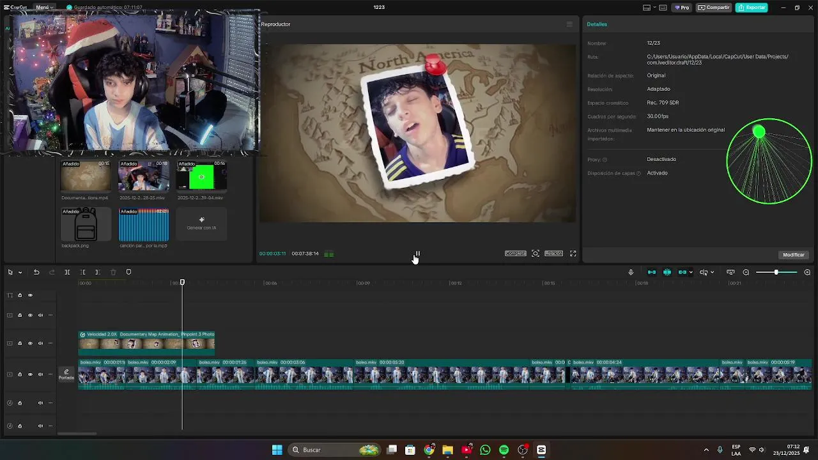The image size is (818, 460).
Task: Hide the bolso.mkv main video track
Action: [x=30, y=374]
